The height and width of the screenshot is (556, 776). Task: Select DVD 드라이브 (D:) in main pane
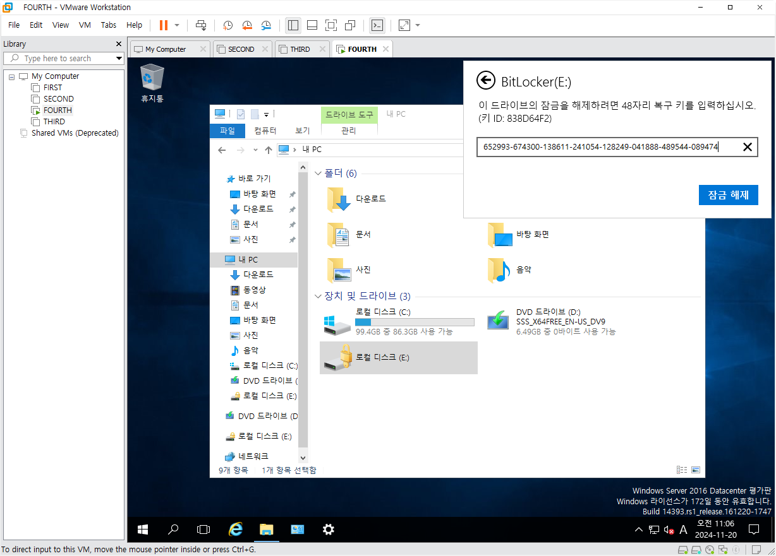(x=551, y=322)
